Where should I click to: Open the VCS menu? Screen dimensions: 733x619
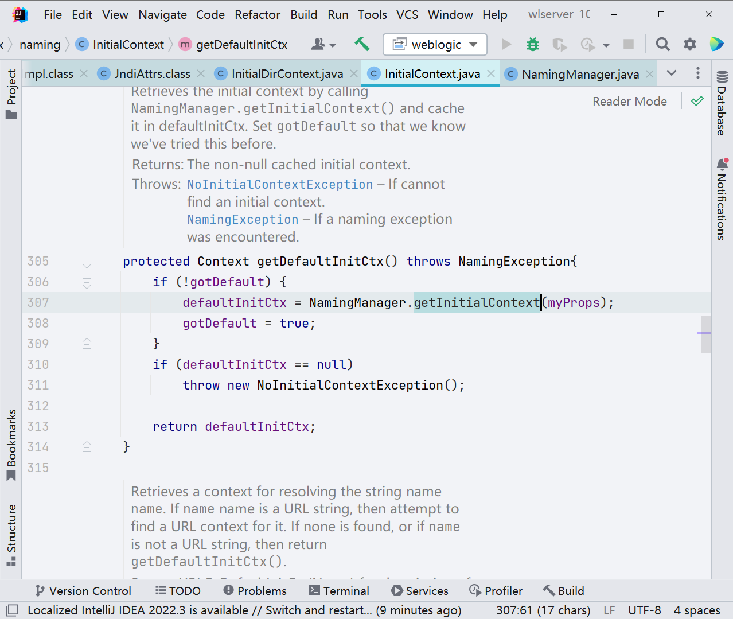(x=407, y=15)
